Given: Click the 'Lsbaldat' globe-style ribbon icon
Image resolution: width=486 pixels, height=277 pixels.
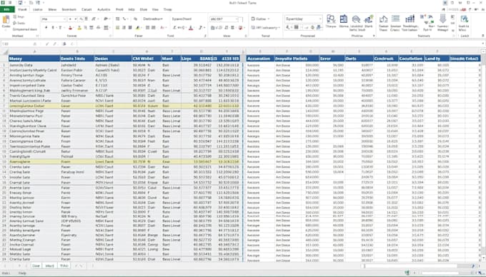Looking at the screenshot, I should (x=356, y=20).
